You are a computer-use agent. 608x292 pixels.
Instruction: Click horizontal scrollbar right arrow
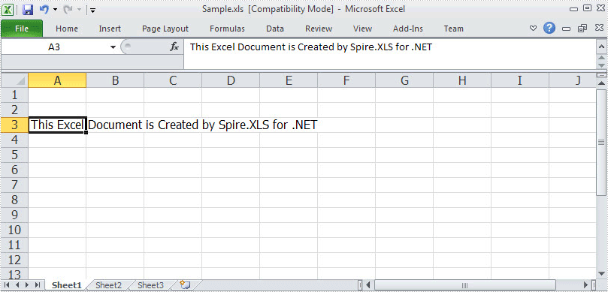point(585,285)
